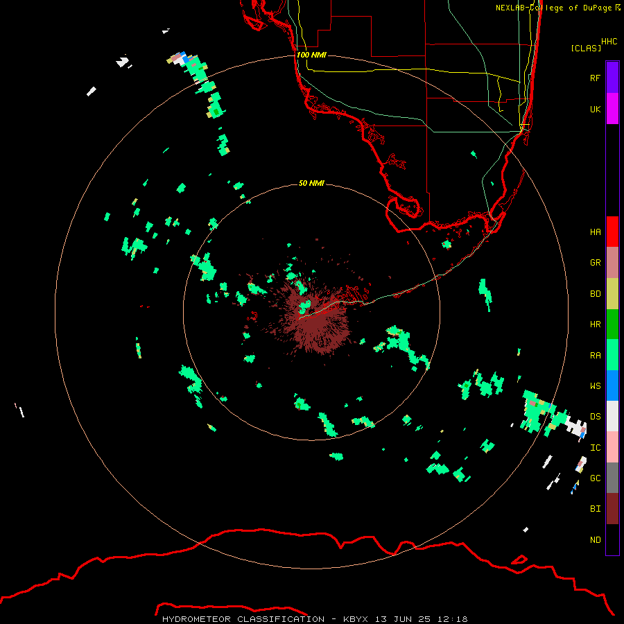The width and height of the screenshot is (624, 624).
Task: Select the GR legend color block
Action: click(x=612, y=262)
